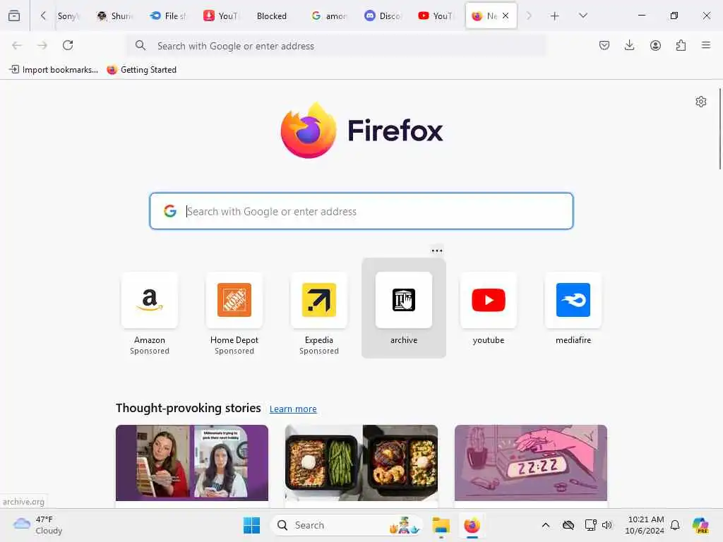
Task: Click the taskbar Search box
Action: click(x=347, y=525)
